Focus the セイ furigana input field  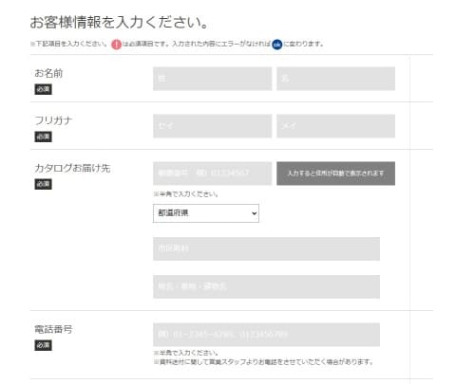pyautogui.click(x=212, y=126)
